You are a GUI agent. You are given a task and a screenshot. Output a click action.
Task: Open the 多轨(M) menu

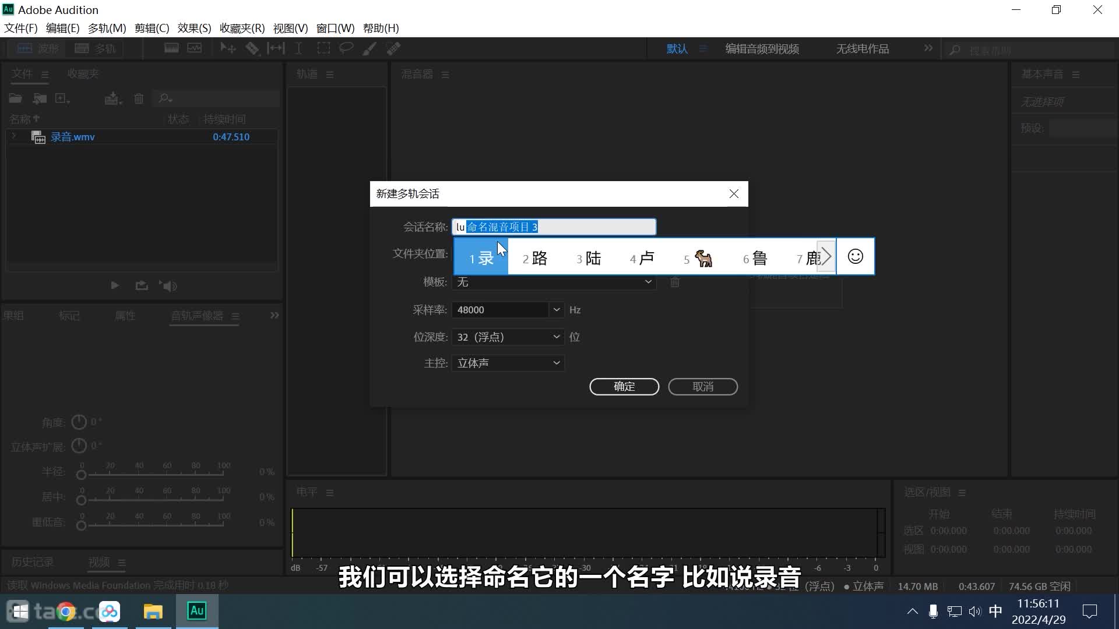[x=107, y=28]
